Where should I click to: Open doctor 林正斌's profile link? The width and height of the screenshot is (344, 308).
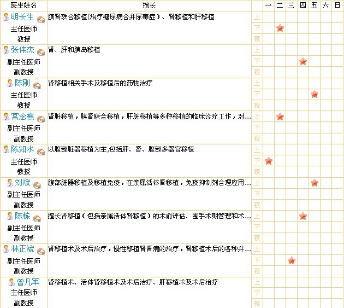[22, 249]
